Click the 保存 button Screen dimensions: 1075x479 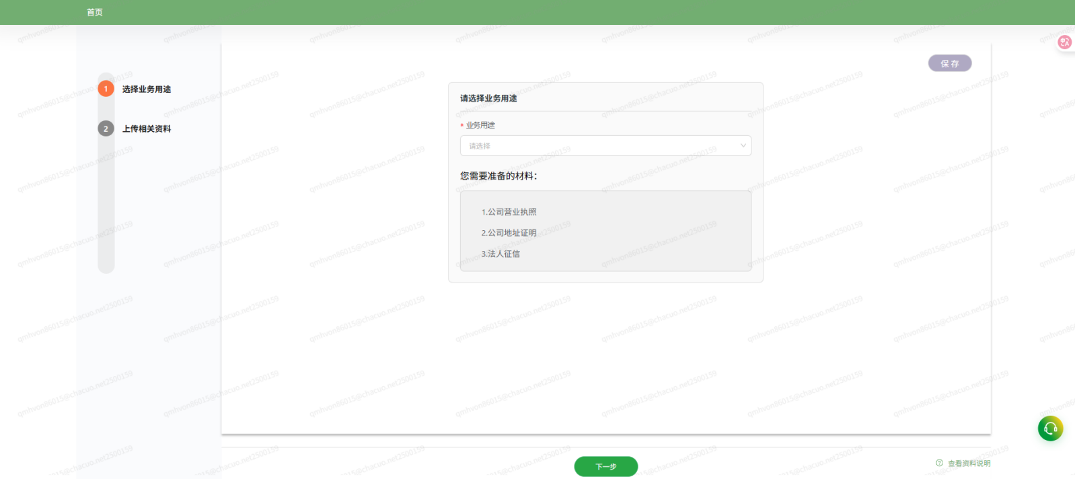[950, 63]
